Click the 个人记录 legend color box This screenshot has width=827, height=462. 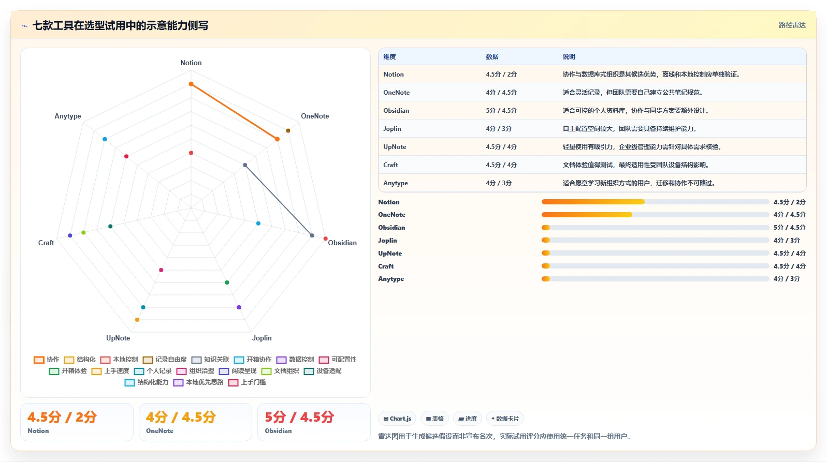[x=139, y=371]
